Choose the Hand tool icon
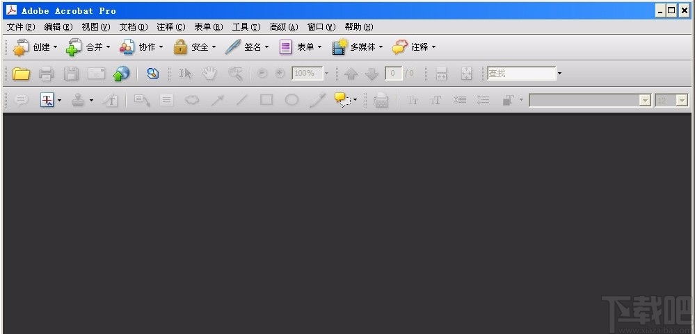Viewport: 695px width, 334px height. (x=209, y=74)
